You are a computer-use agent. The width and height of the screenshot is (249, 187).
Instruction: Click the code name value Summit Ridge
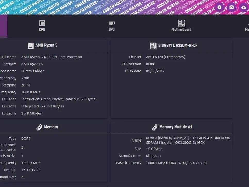coord(33,71)
